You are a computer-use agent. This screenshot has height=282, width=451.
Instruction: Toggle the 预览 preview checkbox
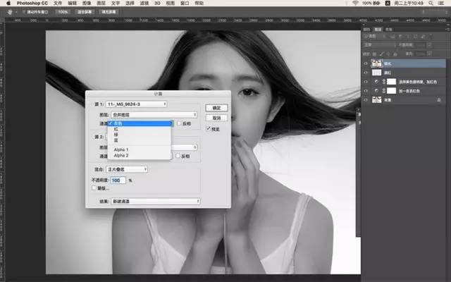(209, 129)
